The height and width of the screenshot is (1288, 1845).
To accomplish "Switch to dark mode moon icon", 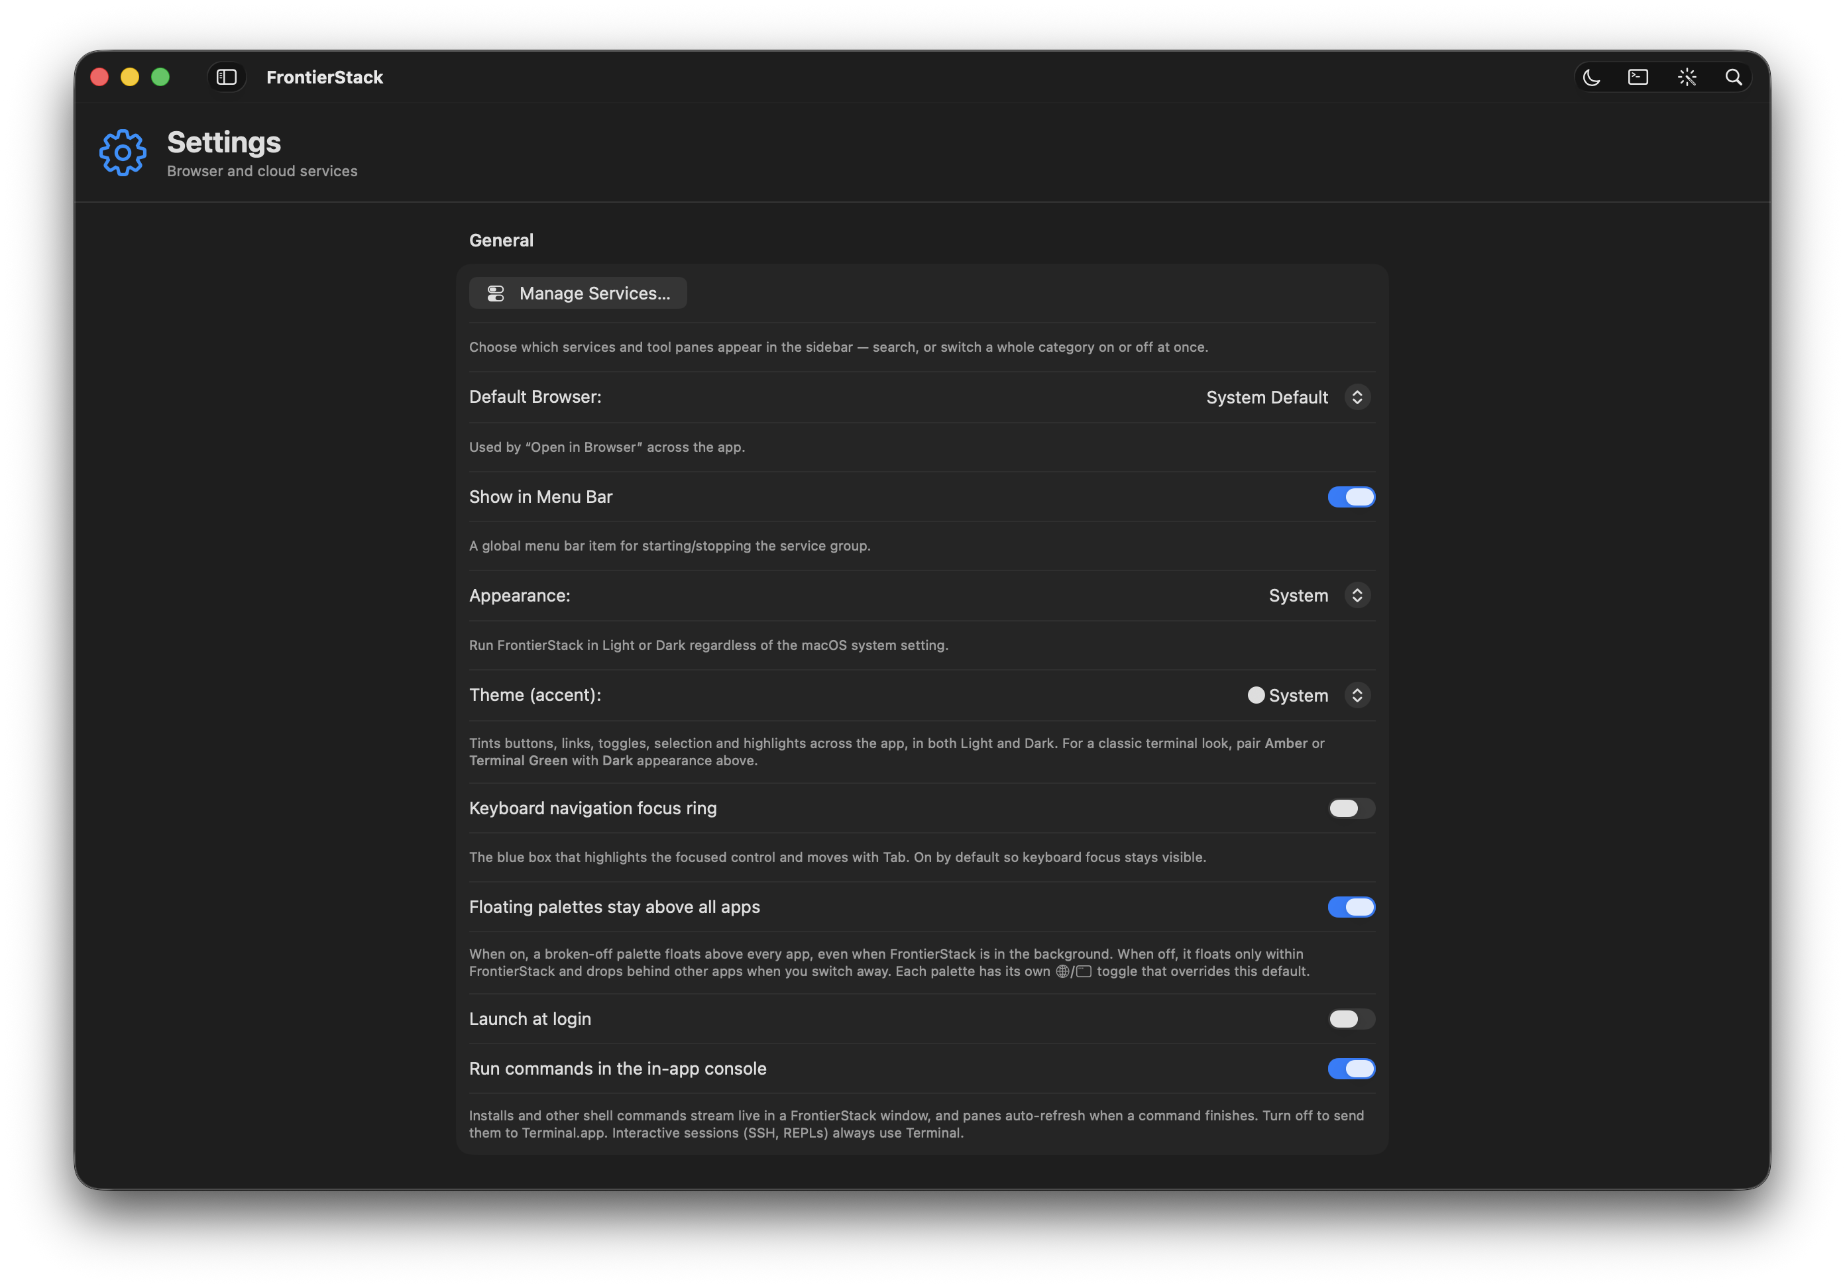I will click(1591, 77).
